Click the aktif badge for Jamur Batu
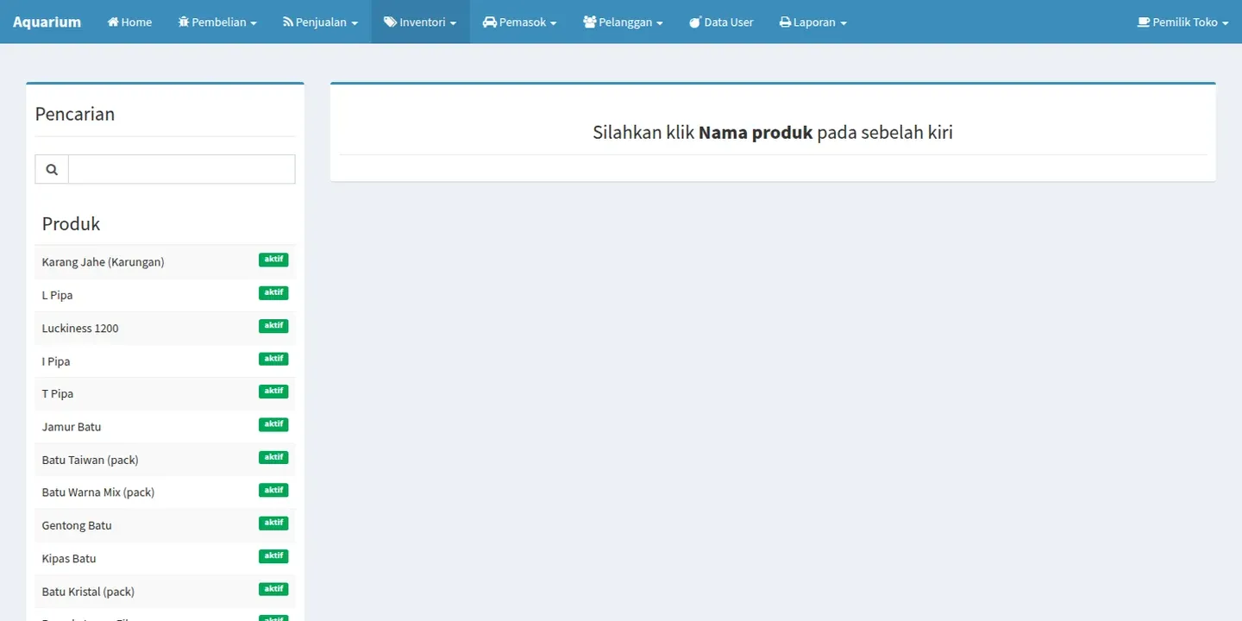 coord(273,424)
